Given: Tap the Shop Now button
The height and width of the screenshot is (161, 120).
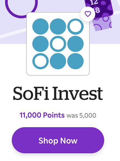Looking at the screenshot, I should pyautogui.click(x=58, y=140).
